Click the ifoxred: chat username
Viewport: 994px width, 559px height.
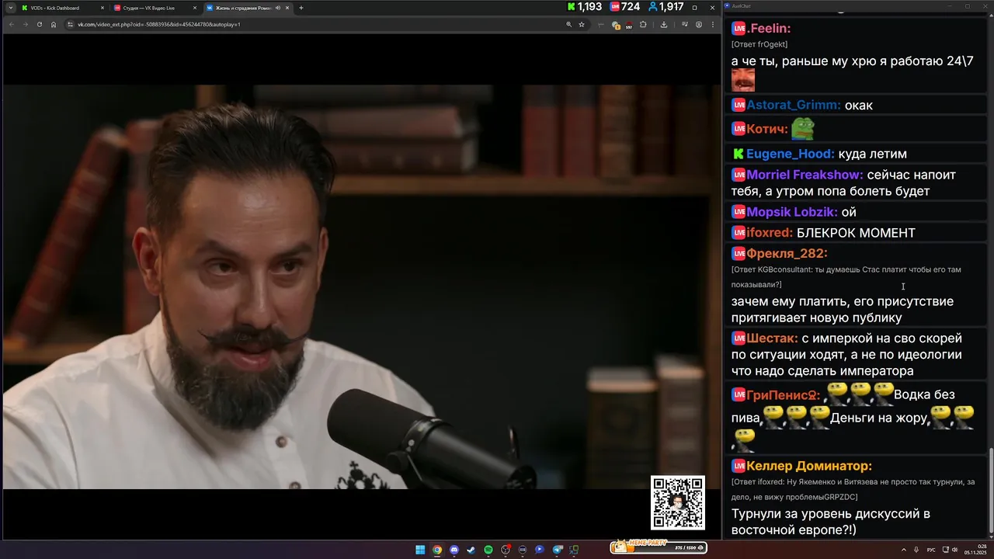[770, 233]
